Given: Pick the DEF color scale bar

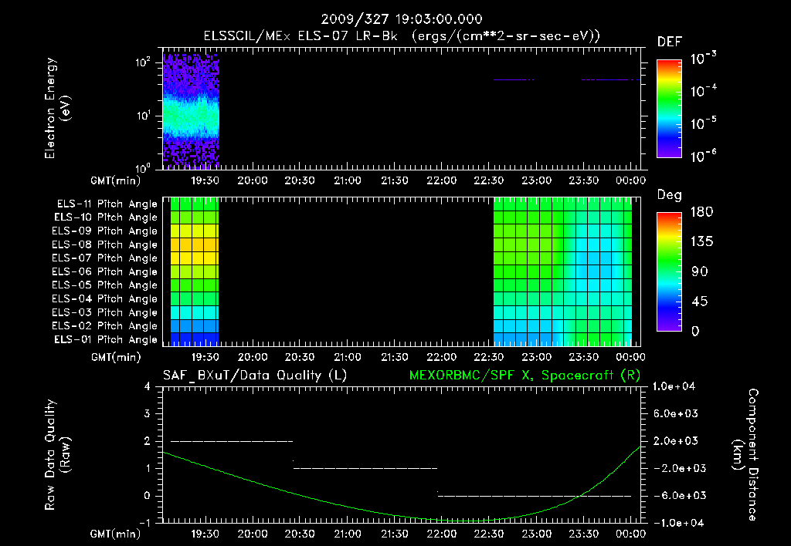Looking at the screenshot, I should click(670, 109).
